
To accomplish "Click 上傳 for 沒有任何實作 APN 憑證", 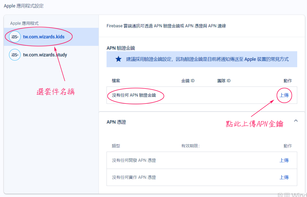I will click(284, 177).
